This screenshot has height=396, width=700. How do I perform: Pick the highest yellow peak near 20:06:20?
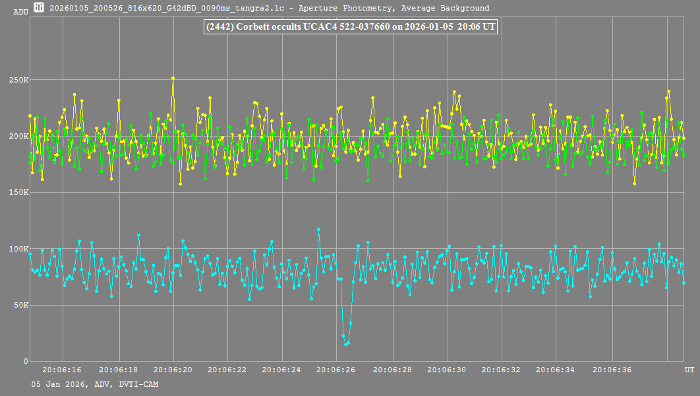point(173,78)
